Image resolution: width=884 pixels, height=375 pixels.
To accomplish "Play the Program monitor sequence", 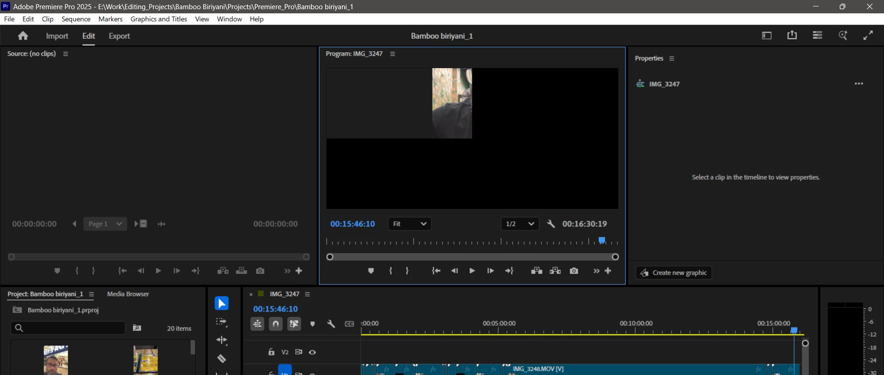I will (x=472, y=271).
